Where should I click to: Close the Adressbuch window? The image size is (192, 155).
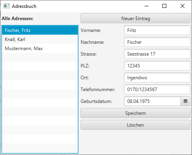(x=183, y=6)
